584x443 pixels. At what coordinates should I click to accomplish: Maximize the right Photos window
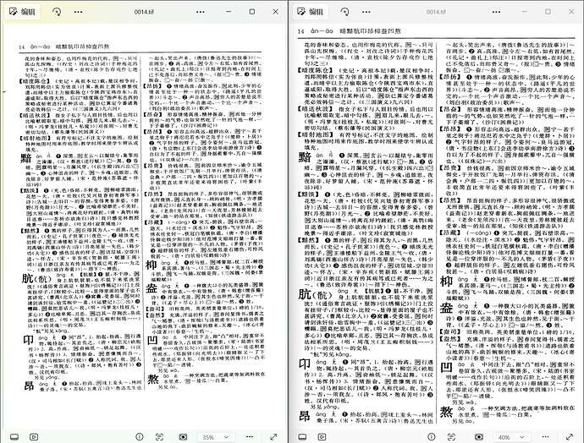[x=548, y=12]
